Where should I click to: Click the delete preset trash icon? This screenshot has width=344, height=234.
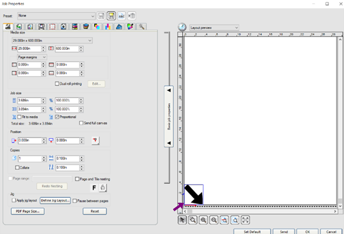[x=131, y=16]
